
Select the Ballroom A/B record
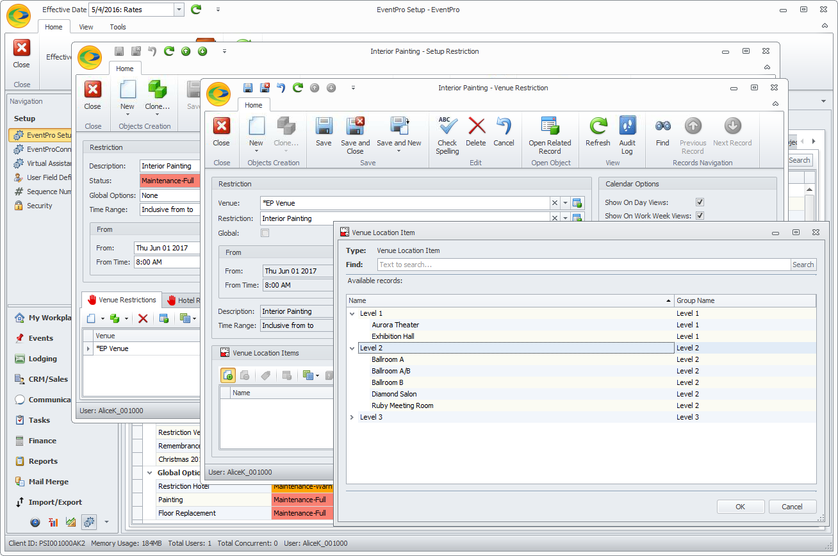click(x=391, y=371)
